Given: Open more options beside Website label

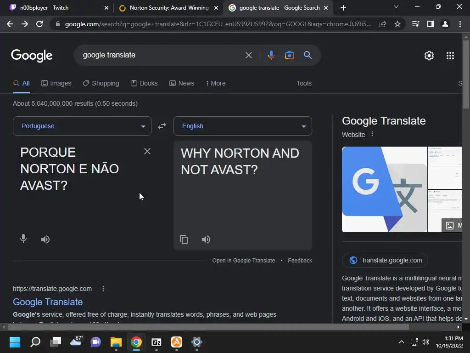Looking at the screenshot, I should [x=372, y=134].
